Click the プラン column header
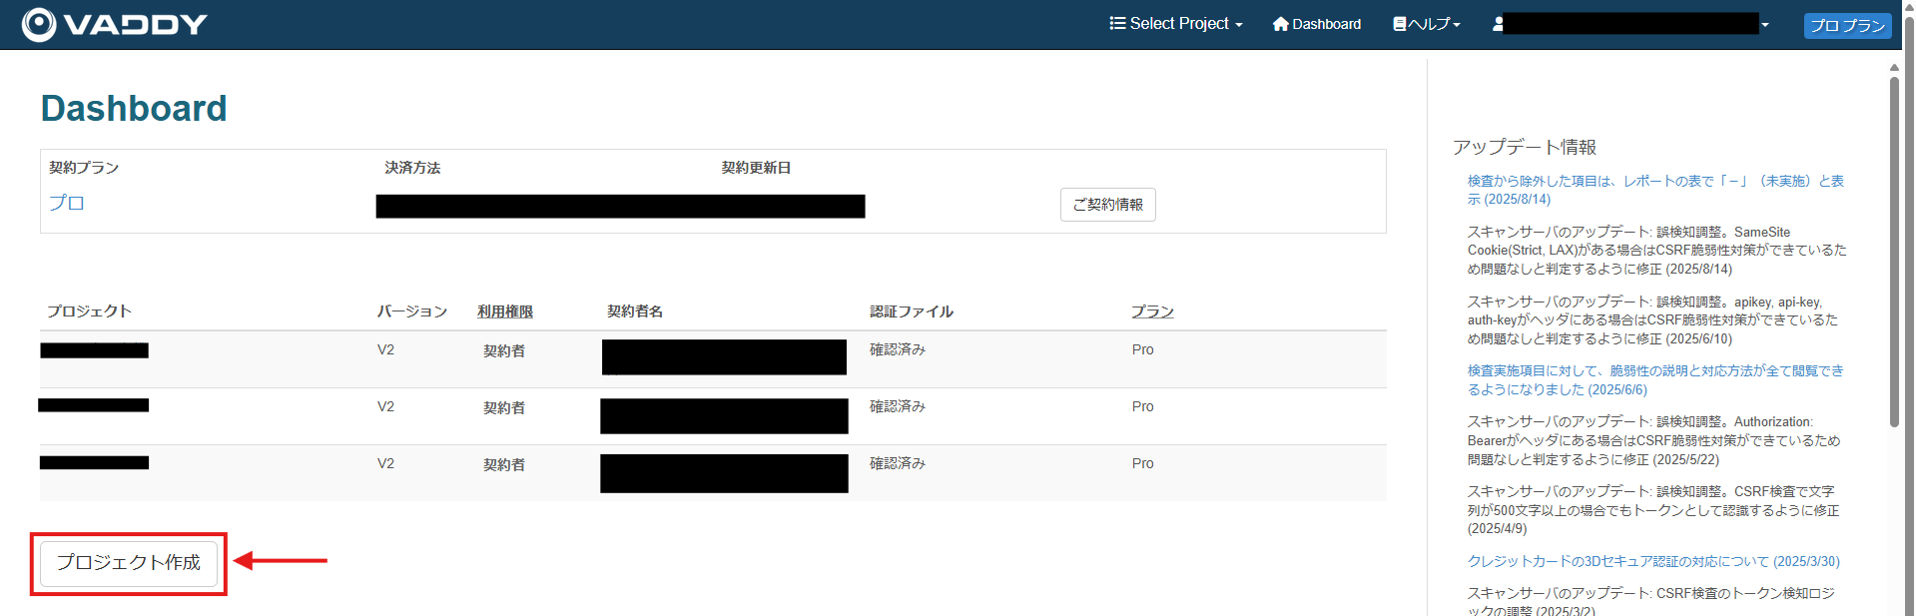 pyautogui.click(x=1152, y=311)
